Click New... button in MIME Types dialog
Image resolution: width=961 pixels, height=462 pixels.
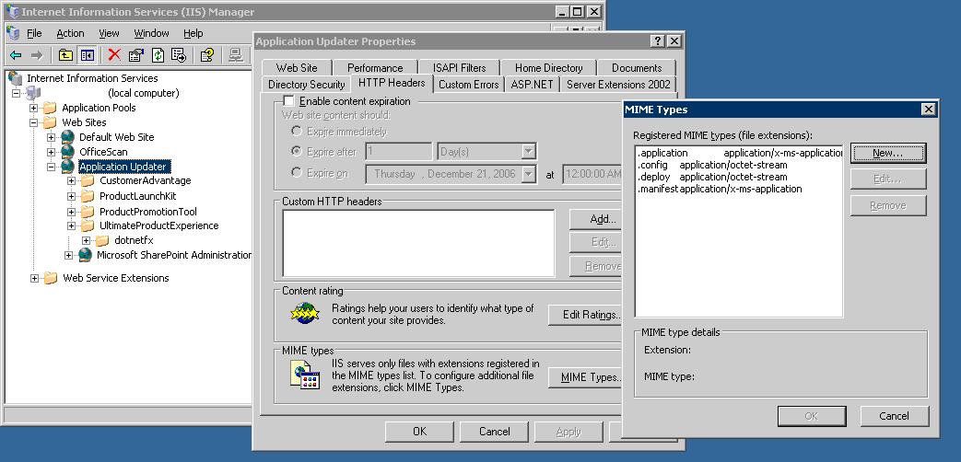[888, 153]
